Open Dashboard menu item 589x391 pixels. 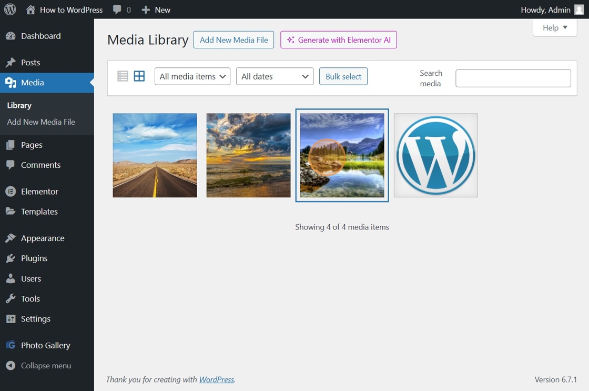(x=40, y=36)
